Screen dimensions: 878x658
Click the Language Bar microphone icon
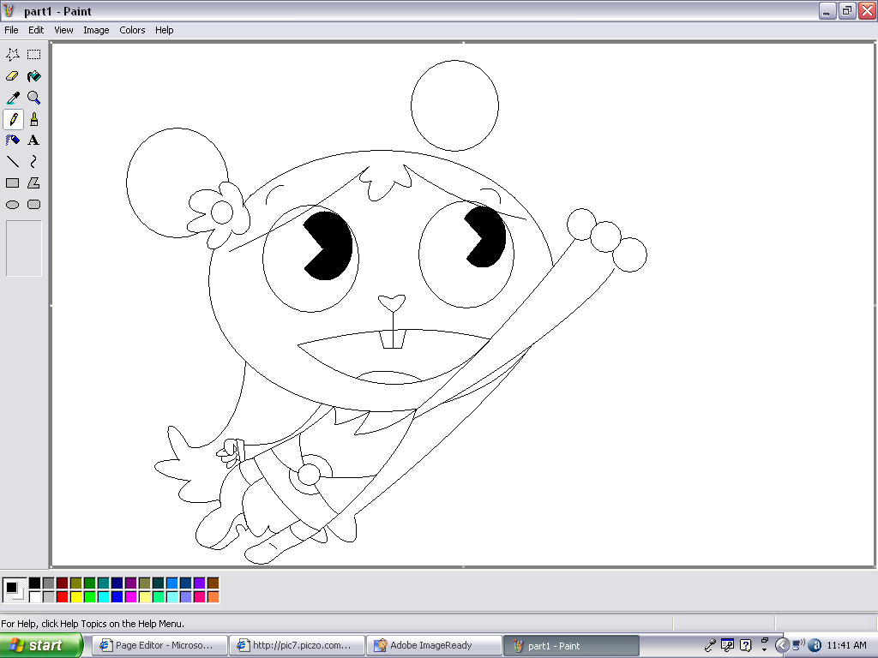[710, 645]
